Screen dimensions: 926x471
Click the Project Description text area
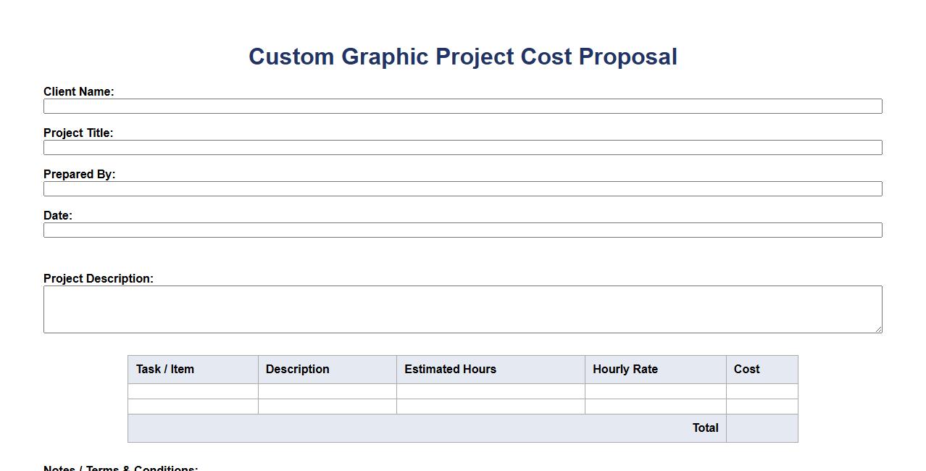[462, 309]
